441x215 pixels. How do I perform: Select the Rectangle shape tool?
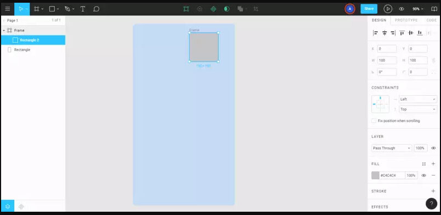52,9
